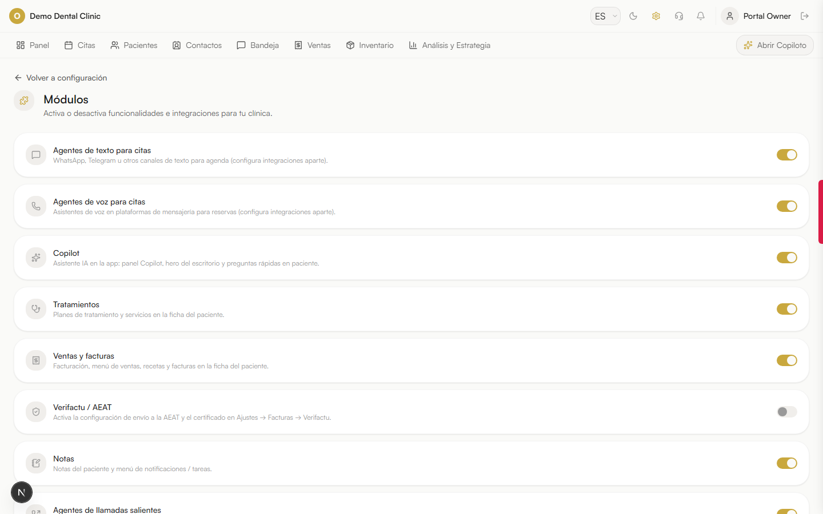Viewport: 823px width, 514px height.
Task: Open the ES language dropdown
Action: pos(605,16)
